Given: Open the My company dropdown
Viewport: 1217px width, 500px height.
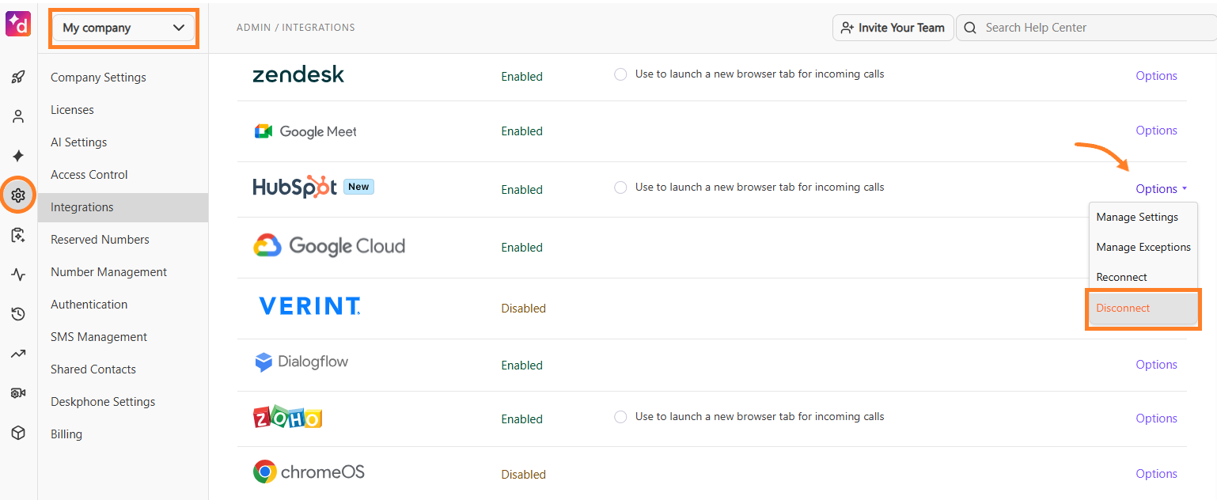Looking at the screenshot, I should tap(123, 28).
